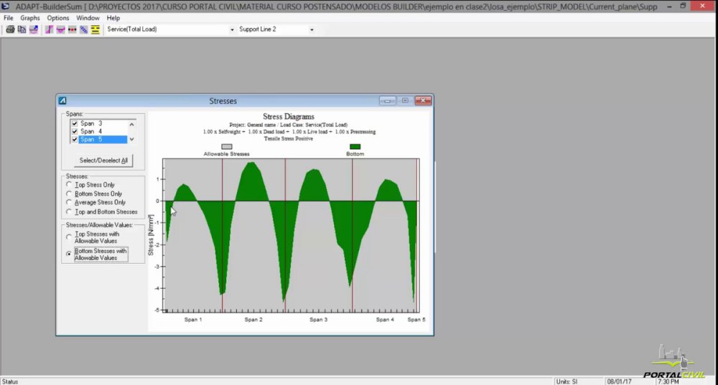This screenshot has height=385, width=718.
Task: Click the spans list scroll down arrow
Action: point(132,139)
